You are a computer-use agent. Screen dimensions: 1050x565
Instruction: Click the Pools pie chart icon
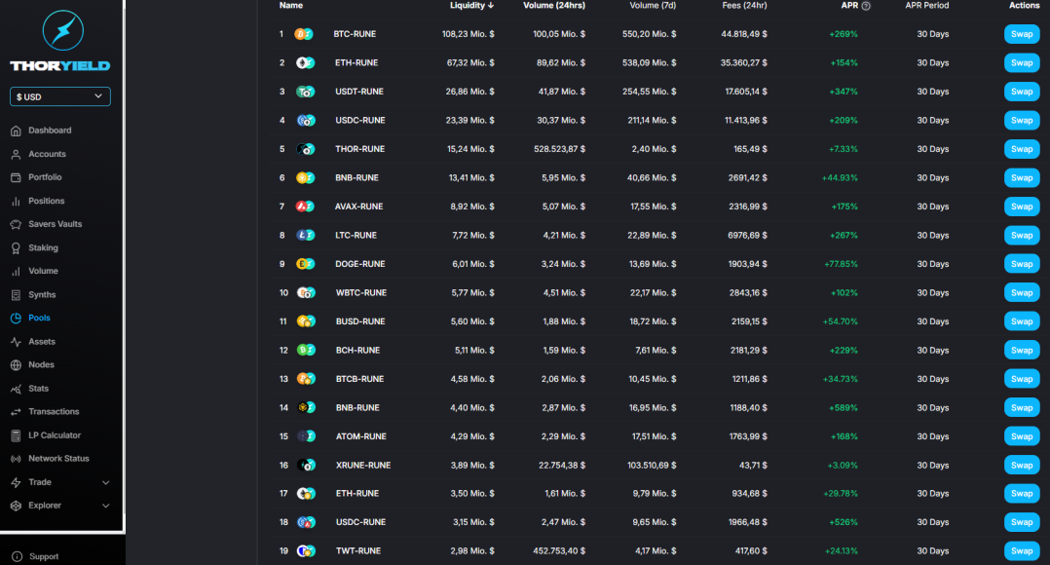click(x=16, y=318)
